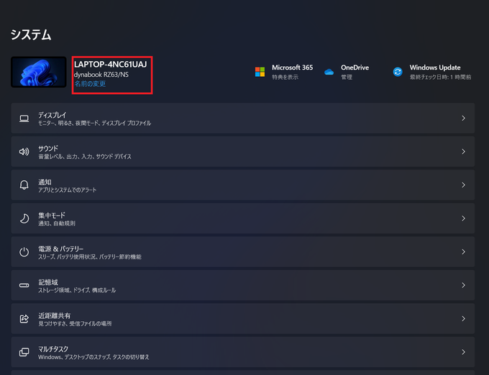
Task: Click the Microsoft 365 logo icon
Action: tap(260, 72)
